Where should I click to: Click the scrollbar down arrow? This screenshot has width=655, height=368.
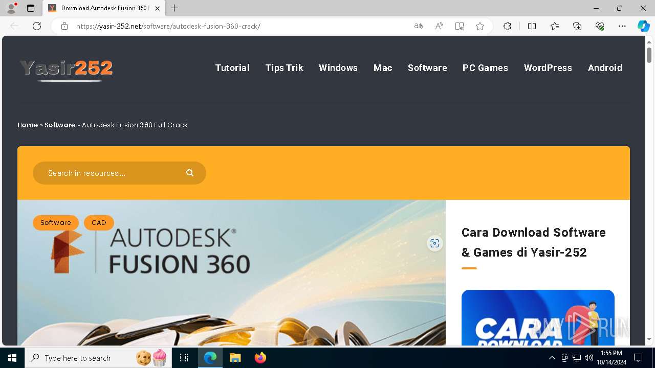649,339
